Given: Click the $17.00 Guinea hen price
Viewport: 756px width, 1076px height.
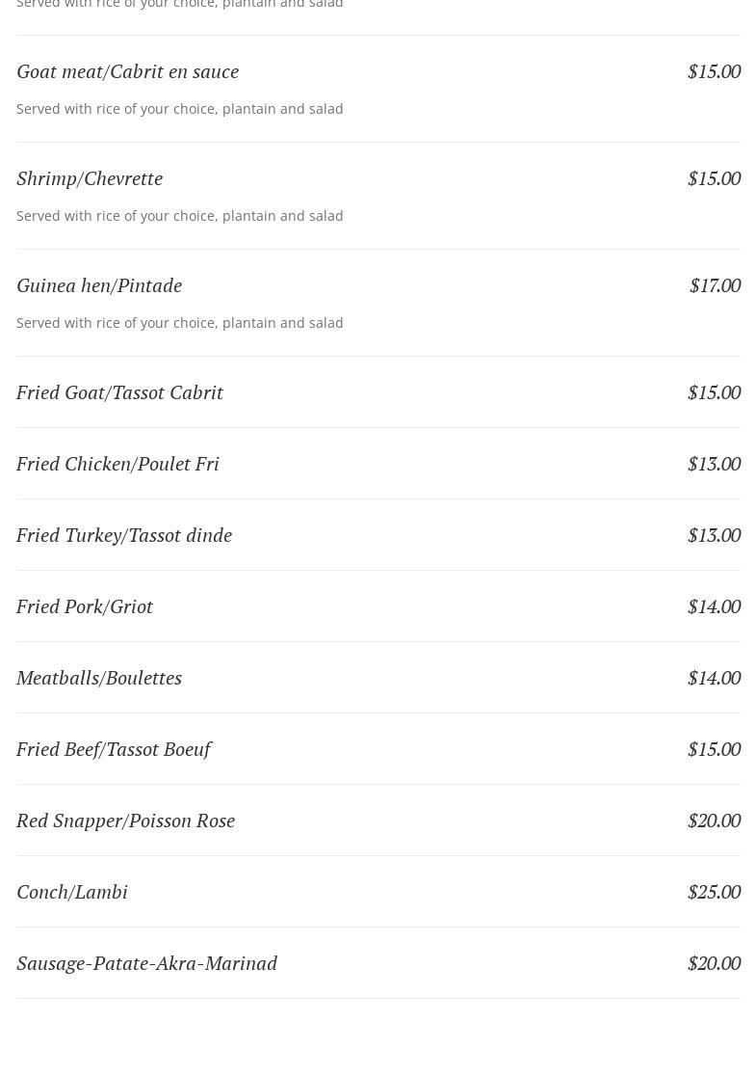Looking at the screenshot, I should tap(715, 285).
